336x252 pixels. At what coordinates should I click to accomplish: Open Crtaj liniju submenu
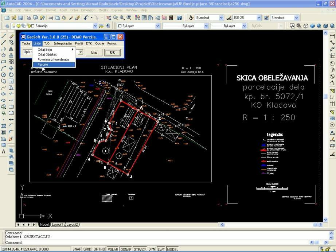(54, 50)
